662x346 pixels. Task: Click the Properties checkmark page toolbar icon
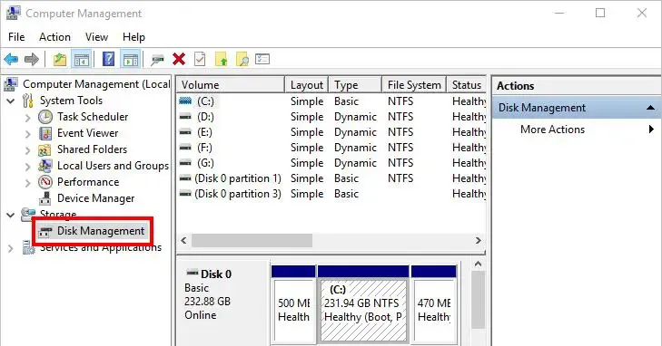(x=200, y=60)
